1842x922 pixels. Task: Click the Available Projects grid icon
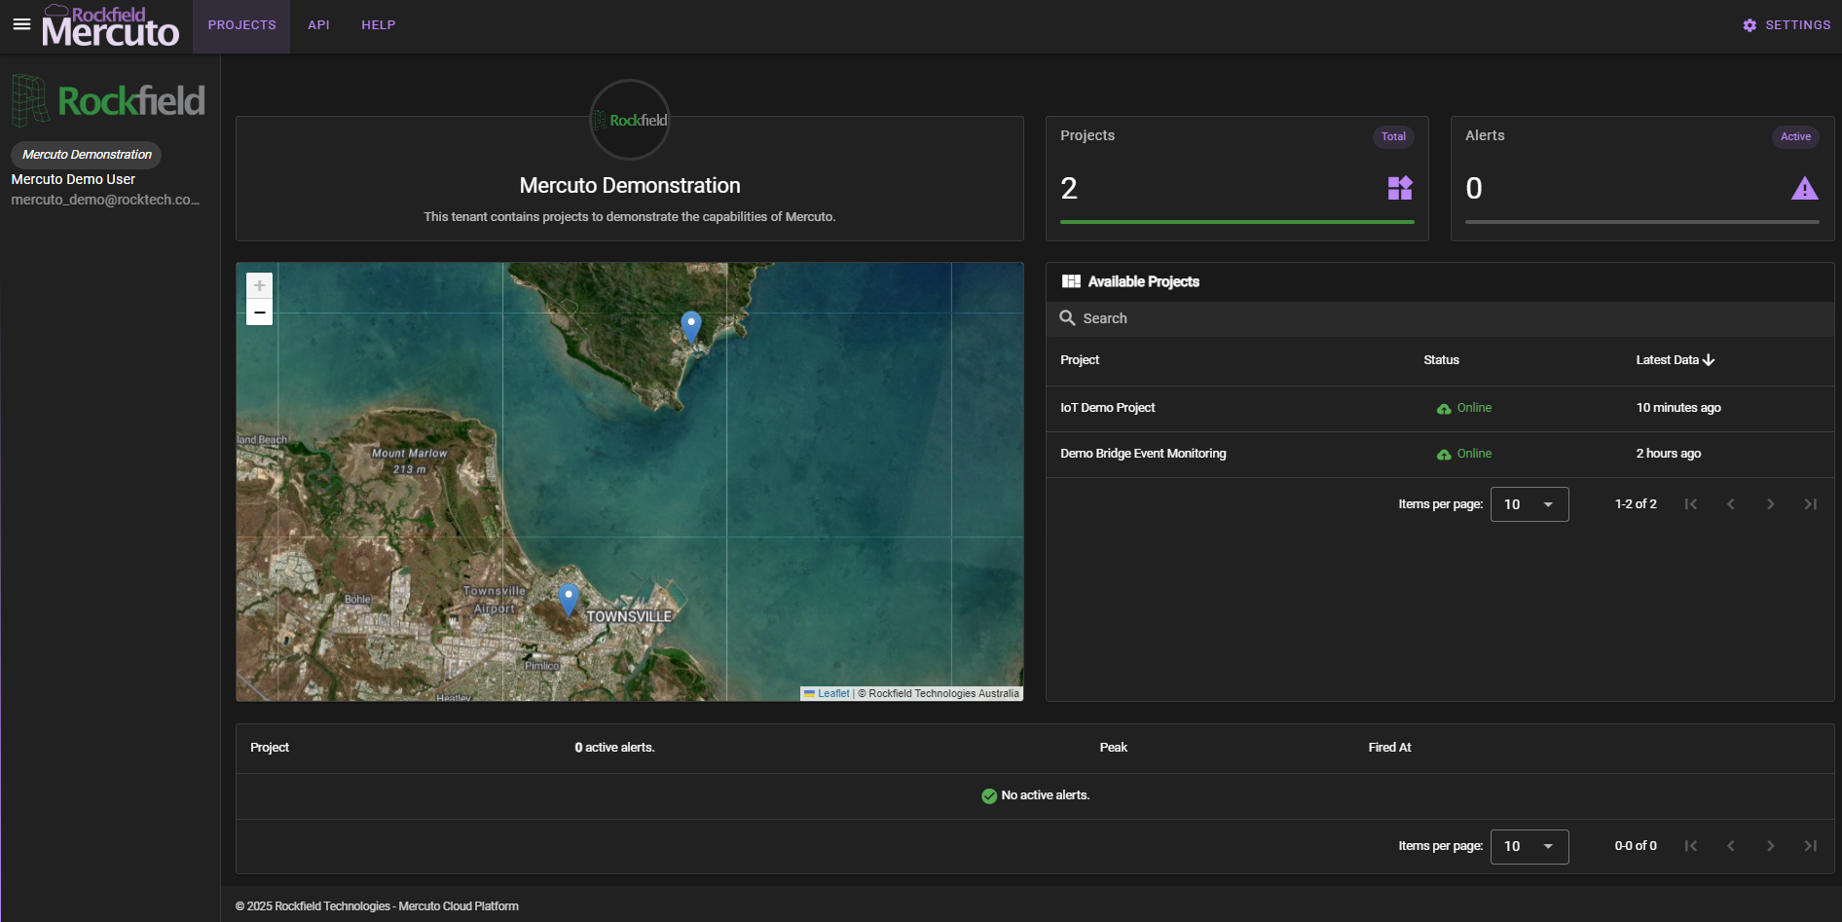tap(1071, 281)
